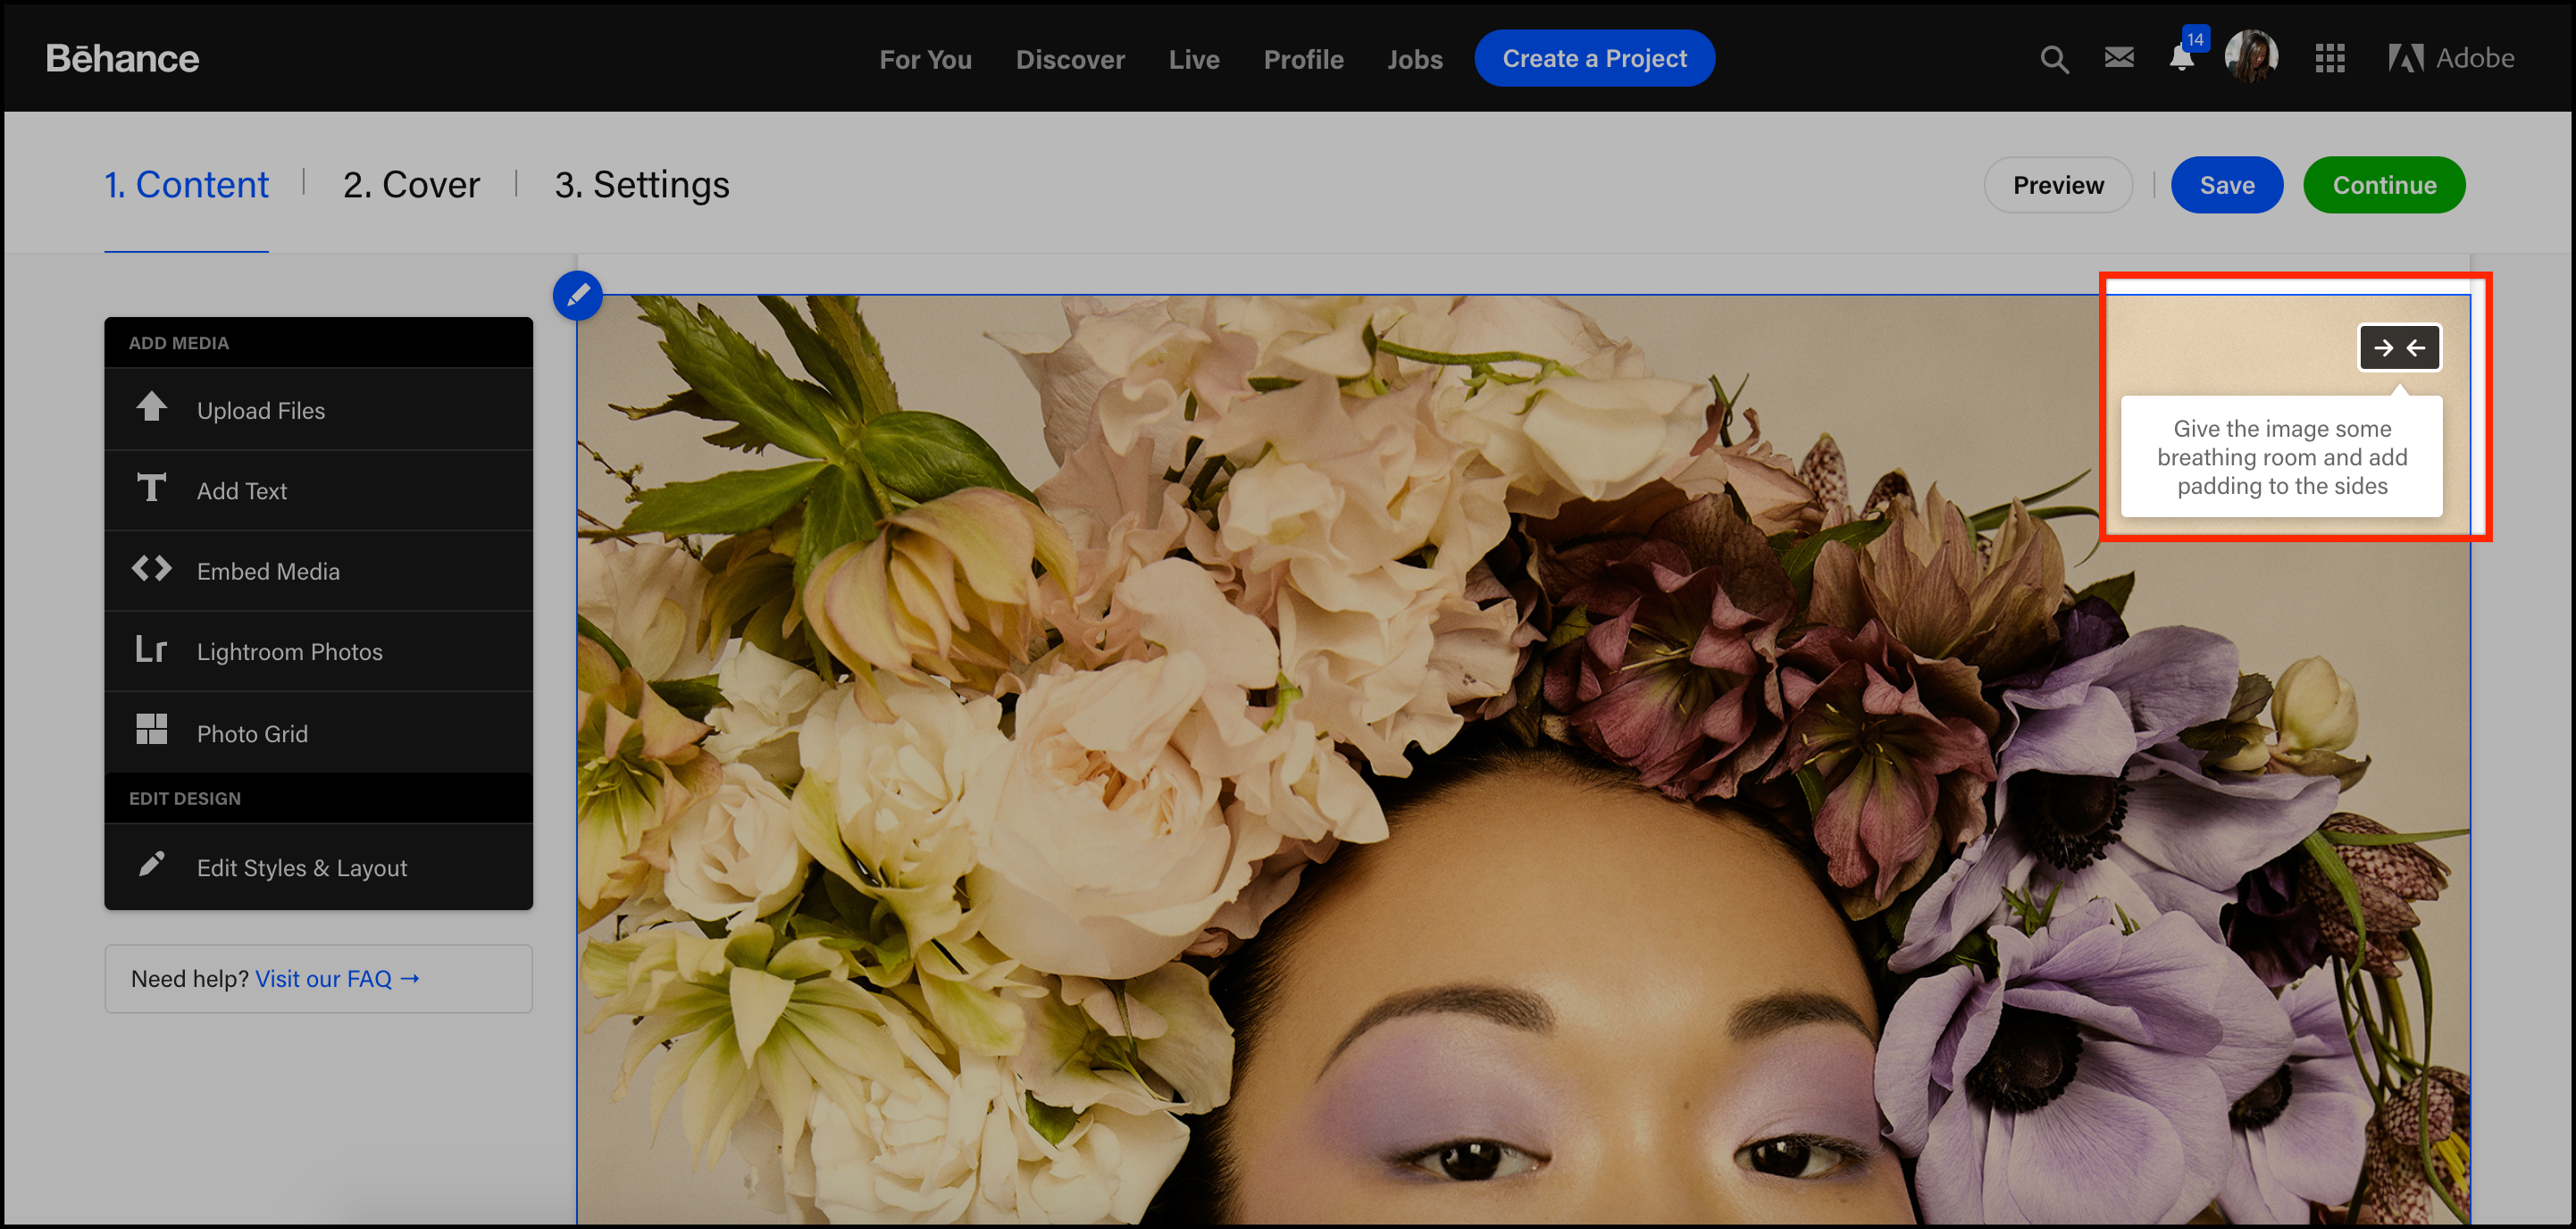Click the notification count badge 14
The width and height of the screenshot is (2576, 1229).
[2195, 40]
